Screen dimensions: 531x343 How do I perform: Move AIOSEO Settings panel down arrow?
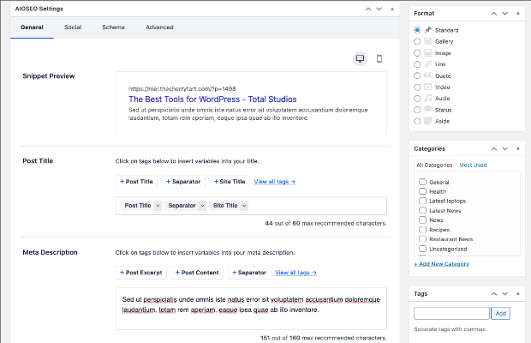pyautogui.click(x=379, y=9)
